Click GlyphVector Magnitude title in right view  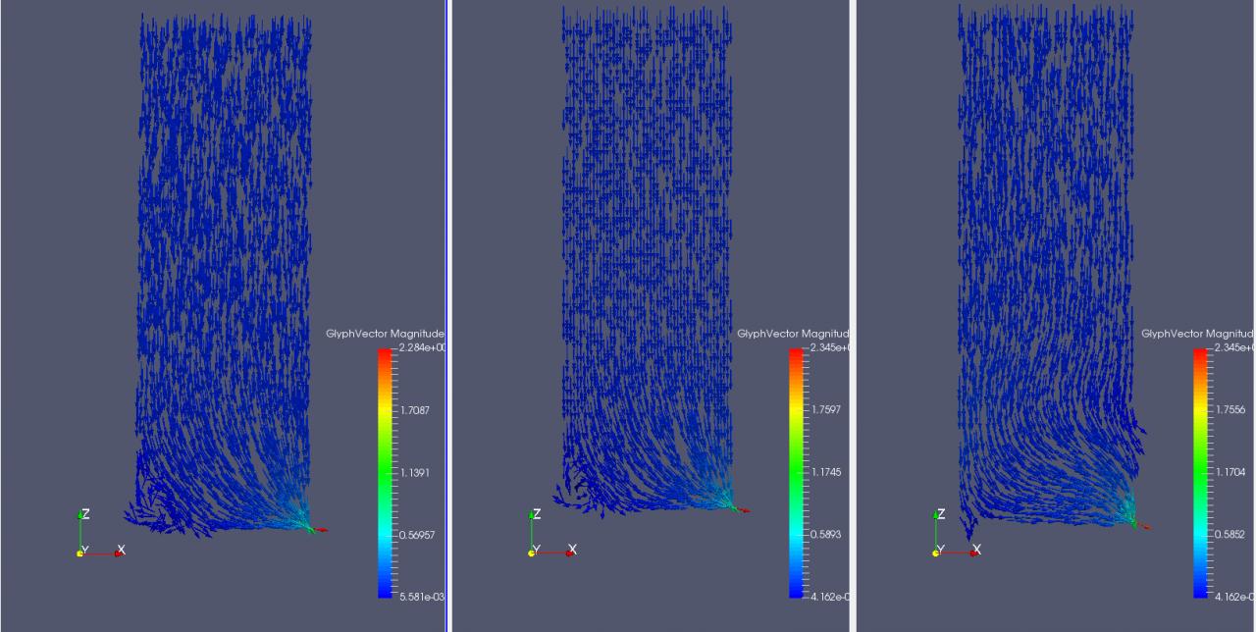[x=1198, y=334]
